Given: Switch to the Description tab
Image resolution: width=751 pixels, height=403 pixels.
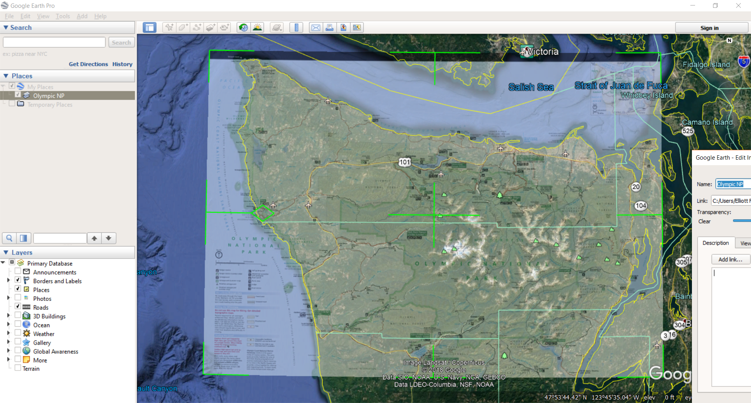Looking at the screenshot, I should click(x=716, y=243).
